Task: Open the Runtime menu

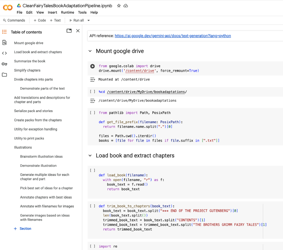Action: pos(68,12)
